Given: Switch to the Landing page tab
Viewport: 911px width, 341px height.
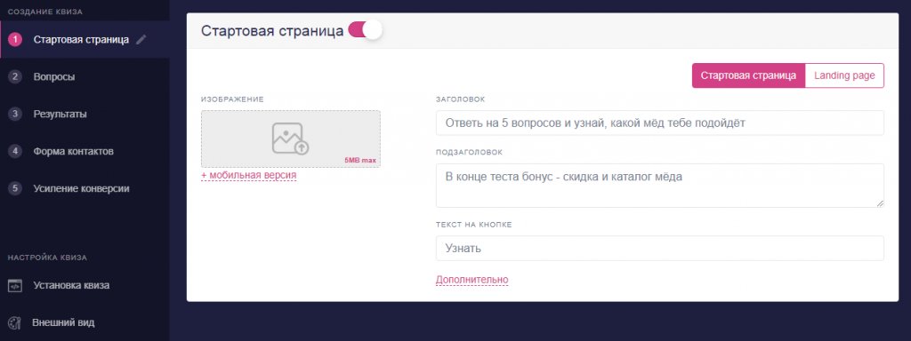Looking at the screenshot, I should [844, 75].
